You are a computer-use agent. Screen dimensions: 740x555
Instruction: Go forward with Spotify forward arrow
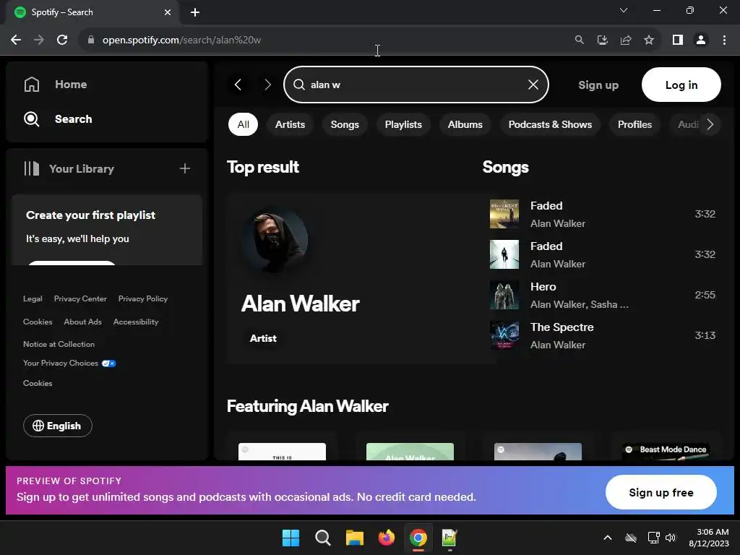click(267, 85)
